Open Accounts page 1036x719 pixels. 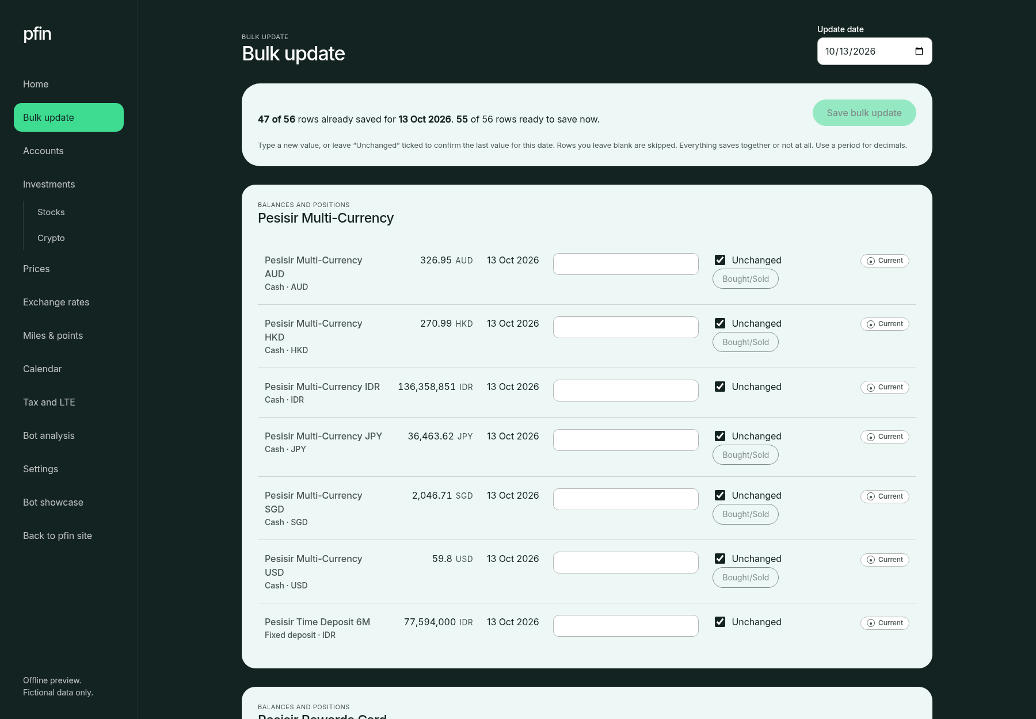(x=68, y=151)
